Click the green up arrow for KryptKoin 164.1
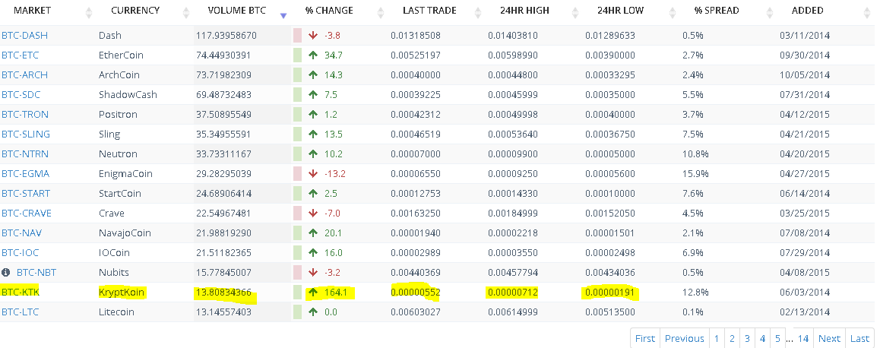 pos(312,293)
